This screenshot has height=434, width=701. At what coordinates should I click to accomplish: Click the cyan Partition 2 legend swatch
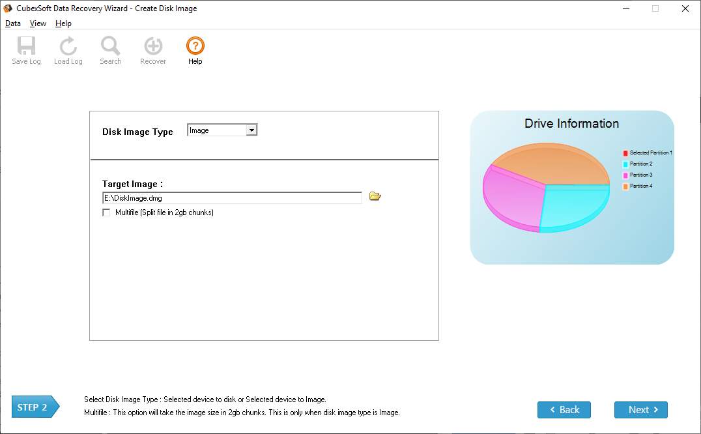tap(625, 164)
